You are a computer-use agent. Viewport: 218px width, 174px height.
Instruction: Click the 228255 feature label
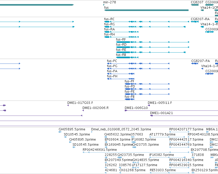click(111, 155)
